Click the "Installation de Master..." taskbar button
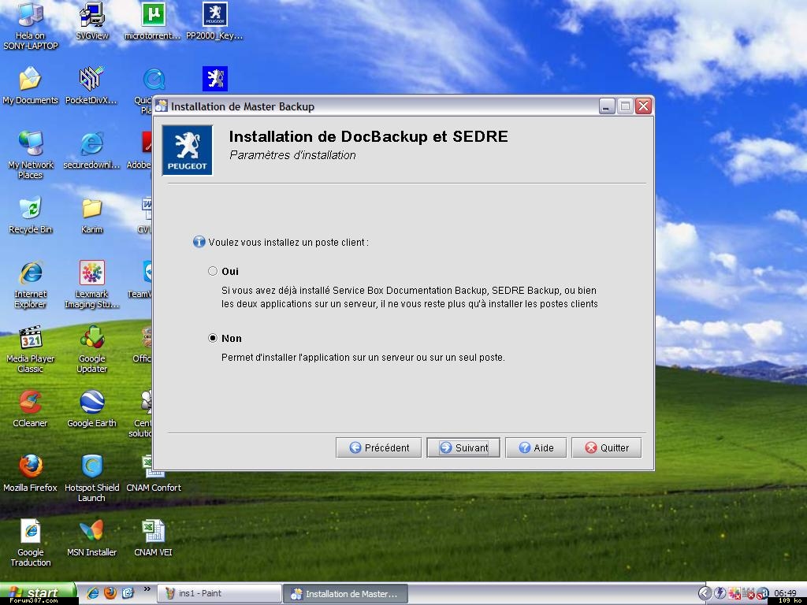The height and width of the screenshot is (605, 807). [345, 594]
